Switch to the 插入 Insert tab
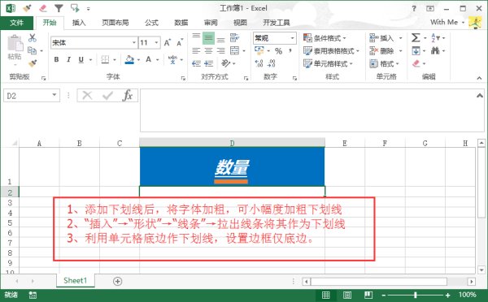Image resolution: width=488 pixels, height=302 pixels. (x=79, y=23)
